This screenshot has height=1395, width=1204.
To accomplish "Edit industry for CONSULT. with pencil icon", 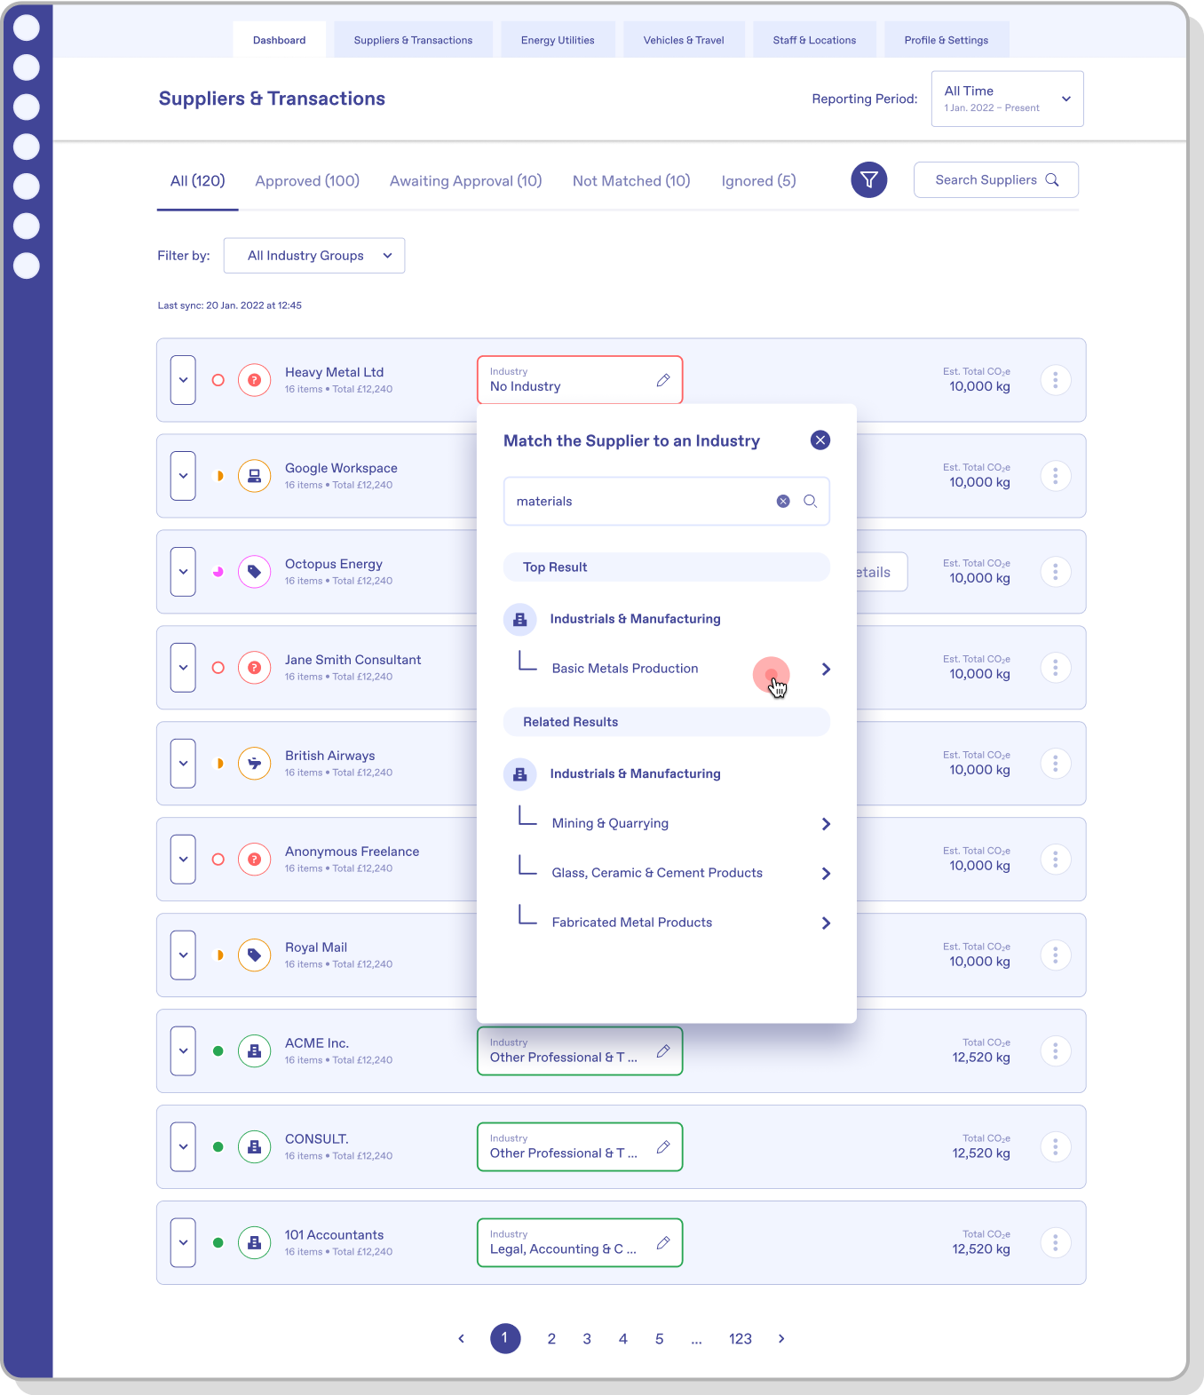I will [x=662, y=1147].
